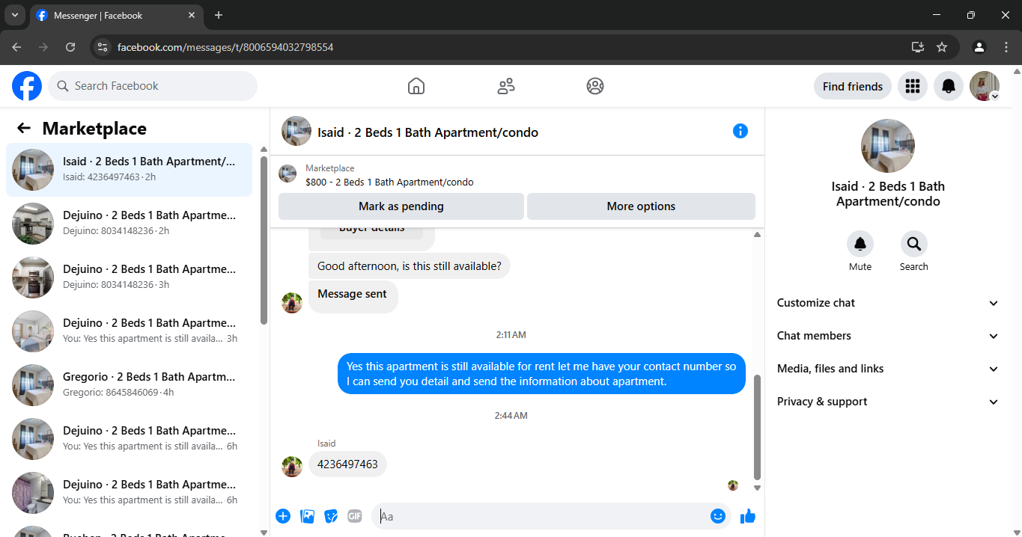Open Chrome three-dot menu

[1006, 47]
